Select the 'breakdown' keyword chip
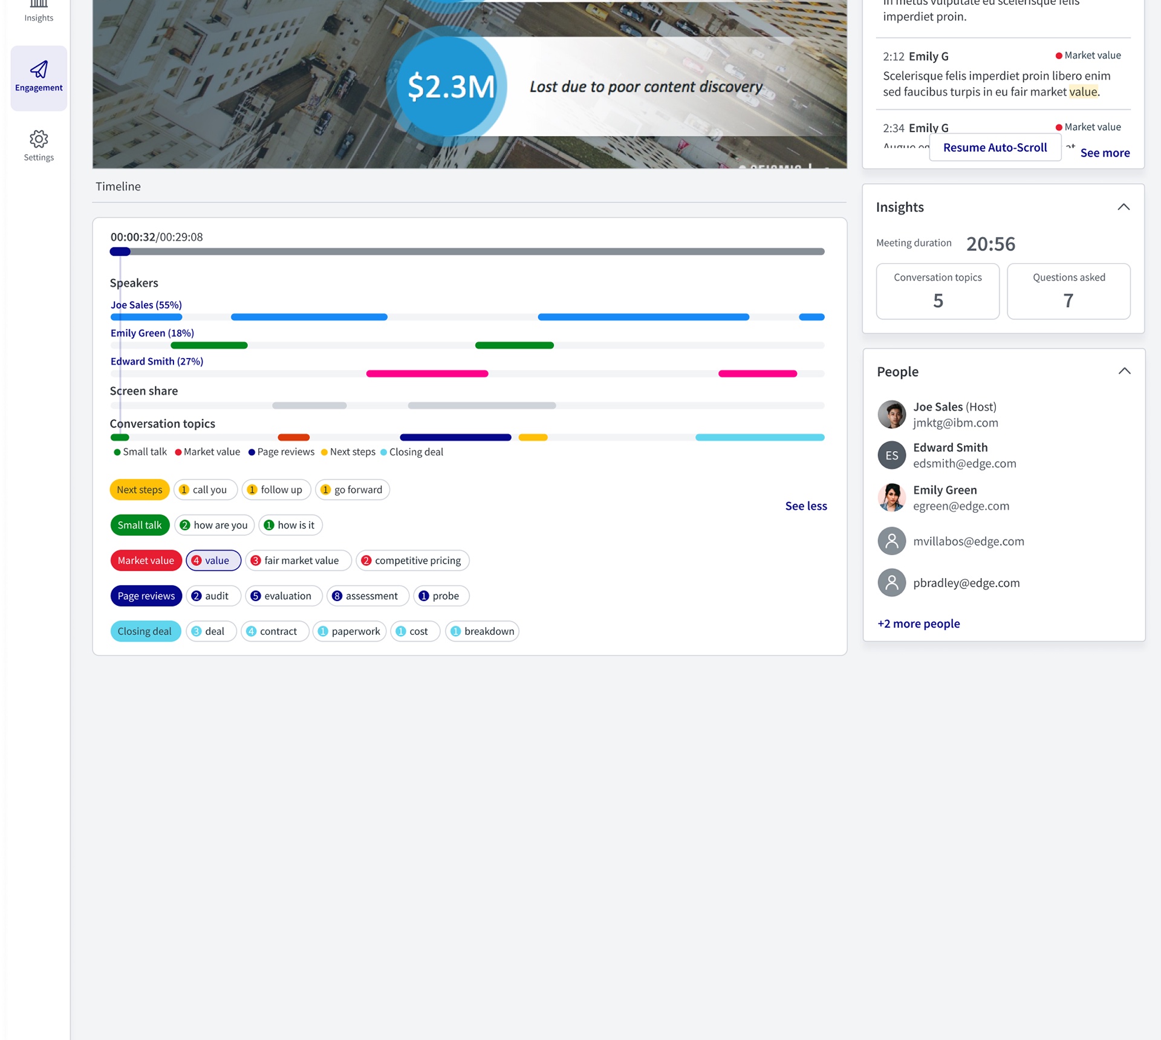 [x=482, y=631]
